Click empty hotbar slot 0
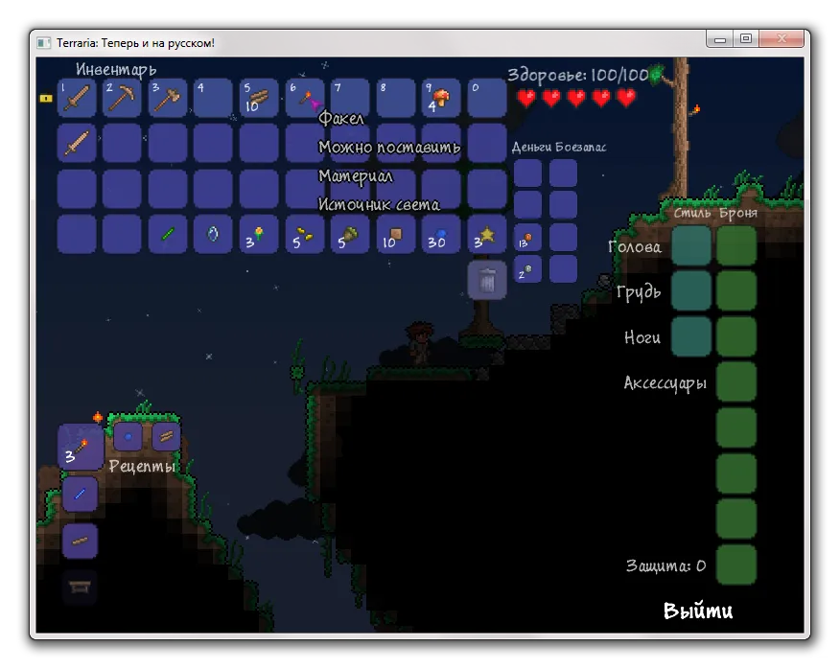This screenshot has width=840, height=669. 487,98
